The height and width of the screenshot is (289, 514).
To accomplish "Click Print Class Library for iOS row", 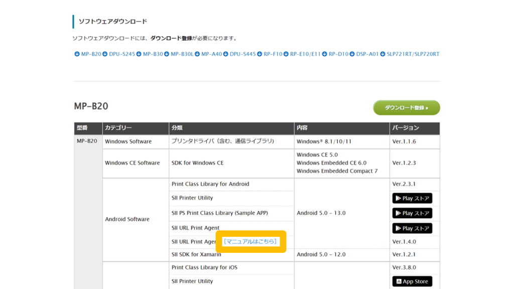I will 231,268.
